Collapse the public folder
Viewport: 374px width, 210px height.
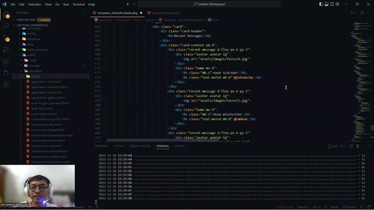pos(31,55)
